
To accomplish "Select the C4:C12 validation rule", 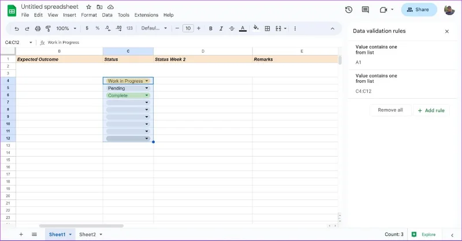I will click(x=403, y=84).
